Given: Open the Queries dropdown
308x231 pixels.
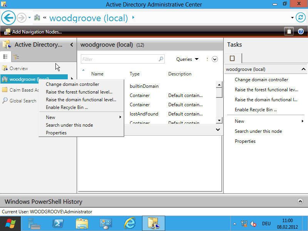Looking at the screenshot, I should click(187, 59).
